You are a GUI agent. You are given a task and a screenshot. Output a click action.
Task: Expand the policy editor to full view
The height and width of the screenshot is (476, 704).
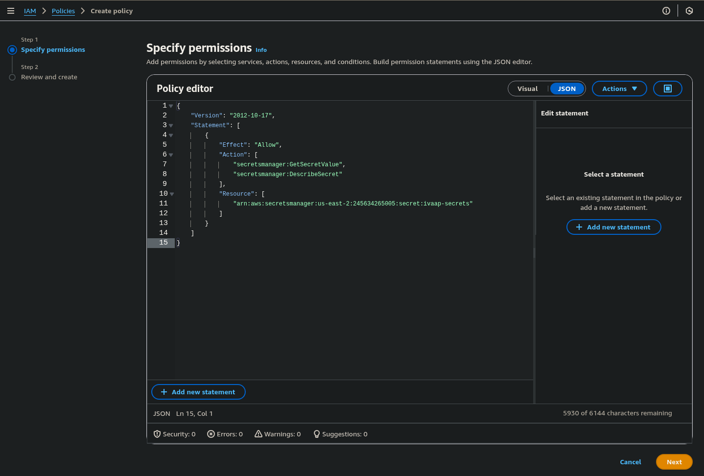(x=667, y=89)
